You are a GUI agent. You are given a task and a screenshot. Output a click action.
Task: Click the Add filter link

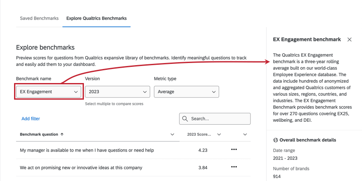tap(31, 119)
